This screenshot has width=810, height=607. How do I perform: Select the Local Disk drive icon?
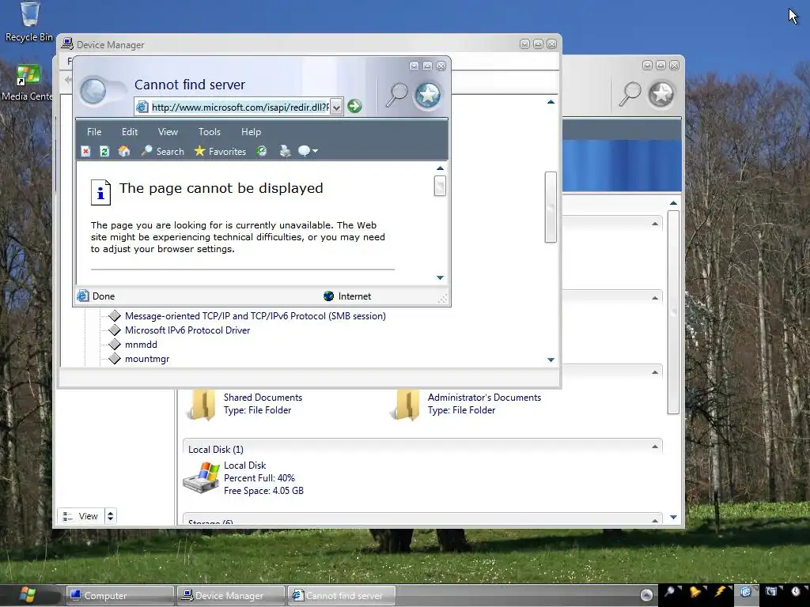tap(202, 478)
